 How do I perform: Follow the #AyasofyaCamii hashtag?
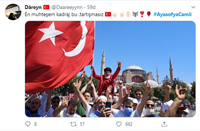pyautogui.click(x=172, y=14)
